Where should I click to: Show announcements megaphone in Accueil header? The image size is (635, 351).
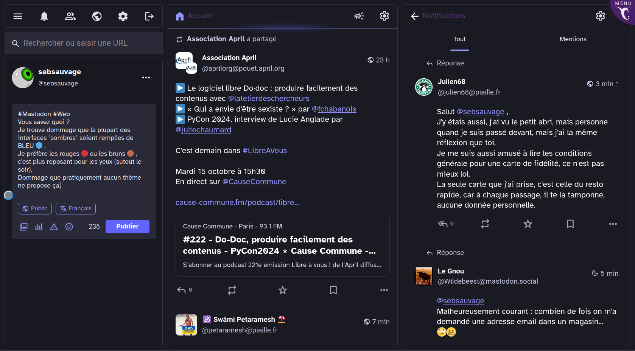point(359,16)
